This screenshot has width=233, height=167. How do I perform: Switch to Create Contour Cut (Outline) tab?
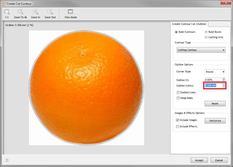coord(189,24)
